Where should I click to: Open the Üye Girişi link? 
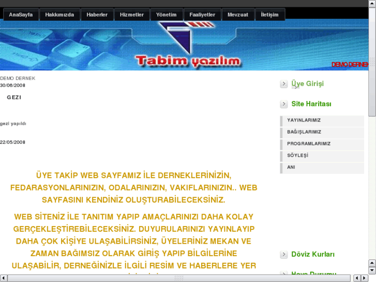[x=307, y=84]
